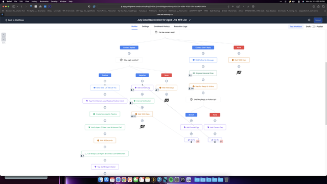
Task: Open Wait For Reply Or 8 Mins step
Action: click(203, 86)
